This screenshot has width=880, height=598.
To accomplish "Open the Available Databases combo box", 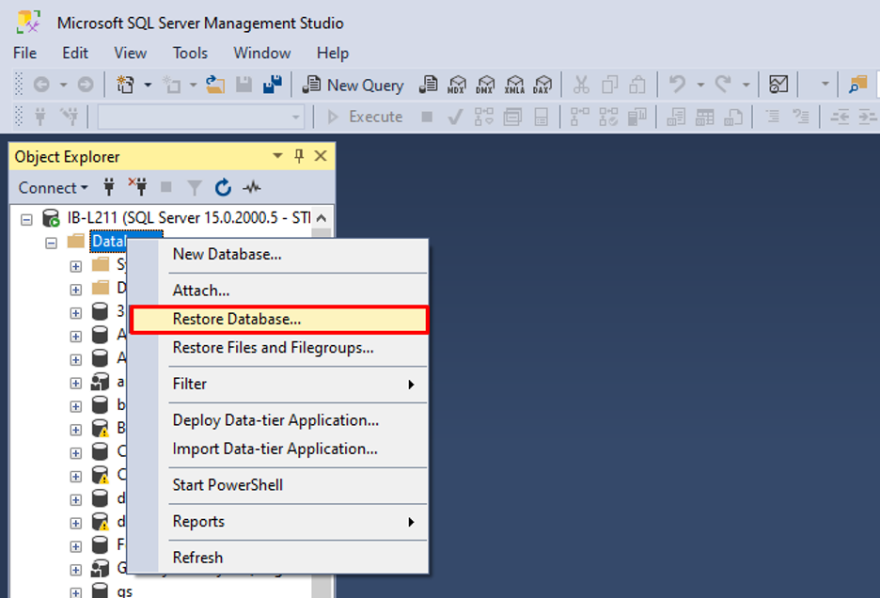I will [201, 118].
